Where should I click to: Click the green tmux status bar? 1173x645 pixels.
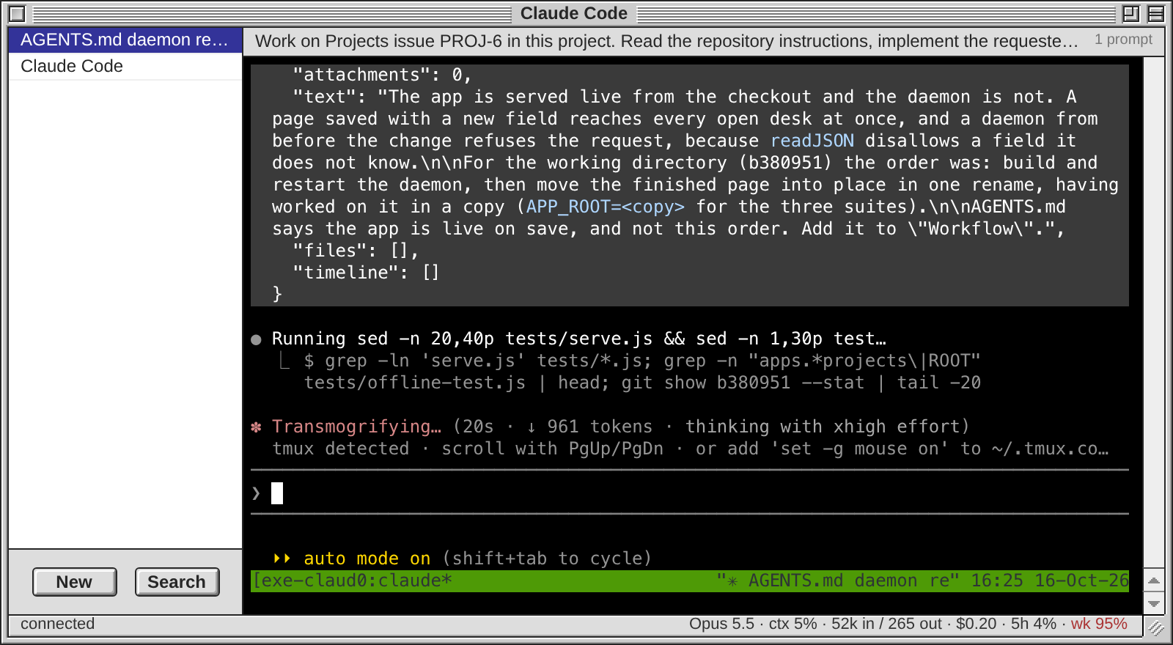(689, 580)
